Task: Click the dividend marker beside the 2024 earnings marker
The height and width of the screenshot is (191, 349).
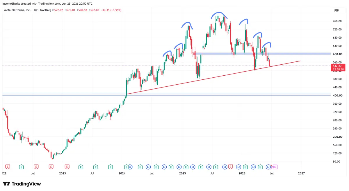Action: (x=130, y=167)
